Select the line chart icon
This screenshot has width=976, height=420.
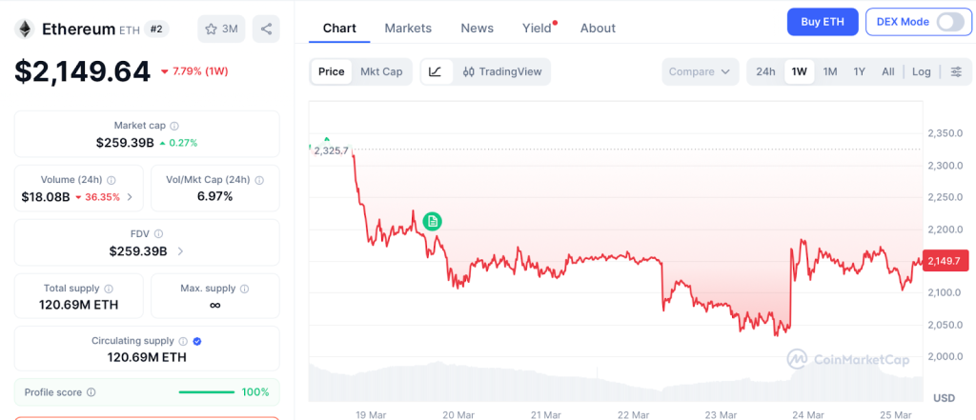(436, 71)
